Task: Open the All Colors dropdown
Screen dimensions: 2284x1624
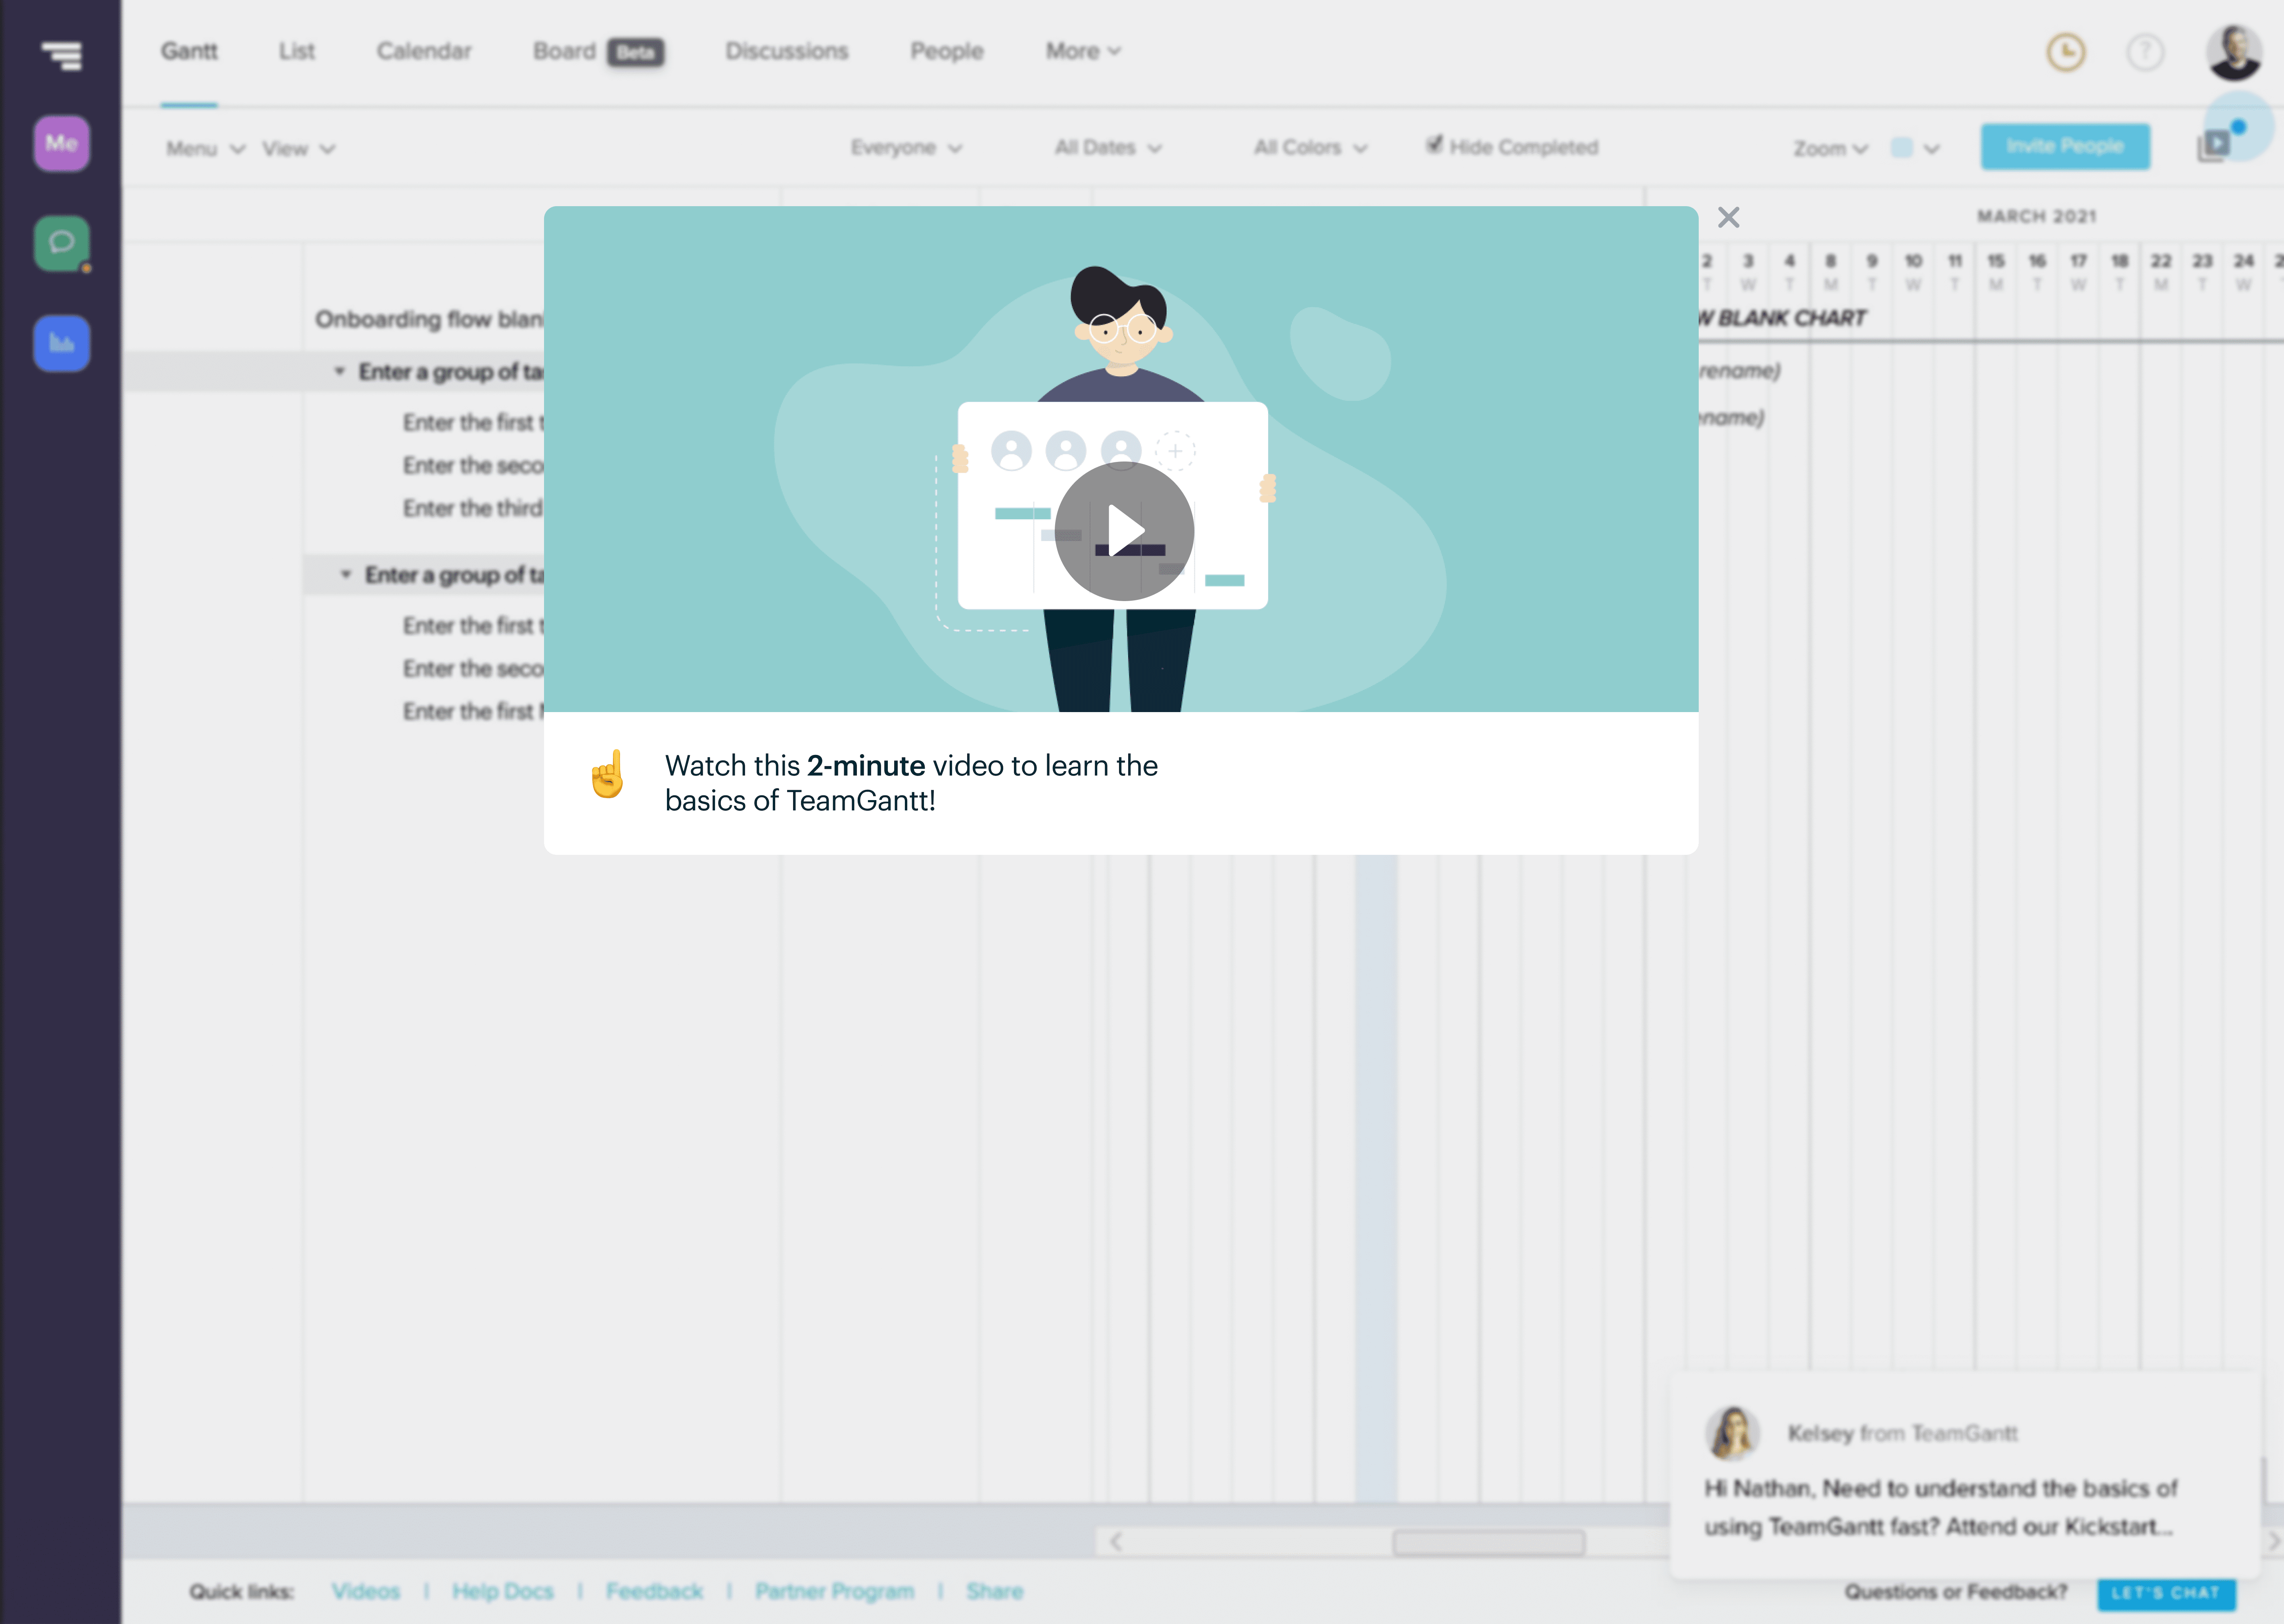Action: click(x=1309, y=148)
